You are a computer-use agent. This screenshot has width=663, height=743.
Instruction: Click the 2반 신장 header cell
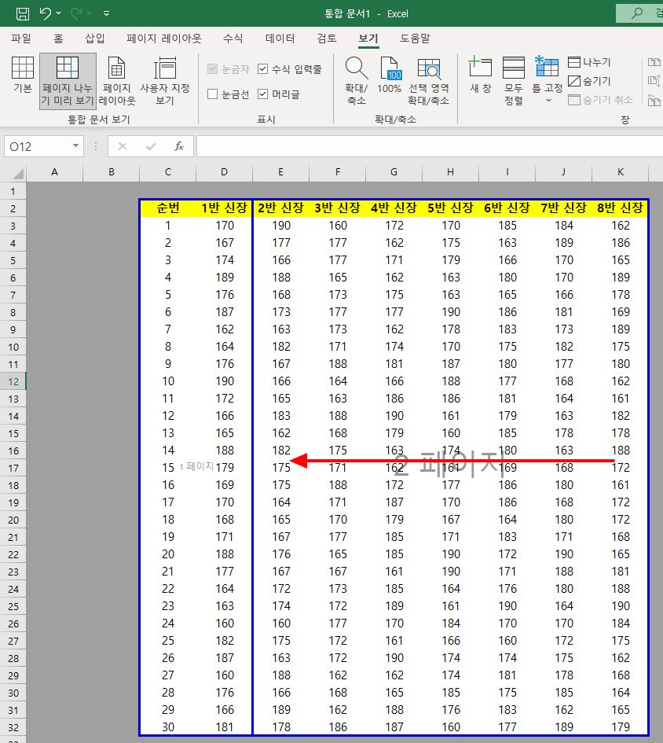pyautogui.click(x=280, y=208)
